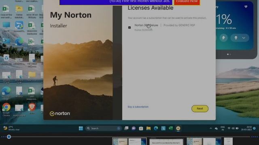The width and height of the screenshot is (259, 145).
Task: Tick the Norton 360 Deluxe license checkbox
Action: [x=129, y=27]
